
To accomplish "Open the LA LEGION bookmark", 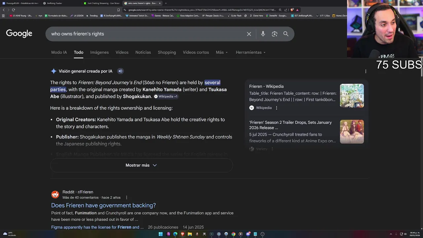I will [77, 16].
